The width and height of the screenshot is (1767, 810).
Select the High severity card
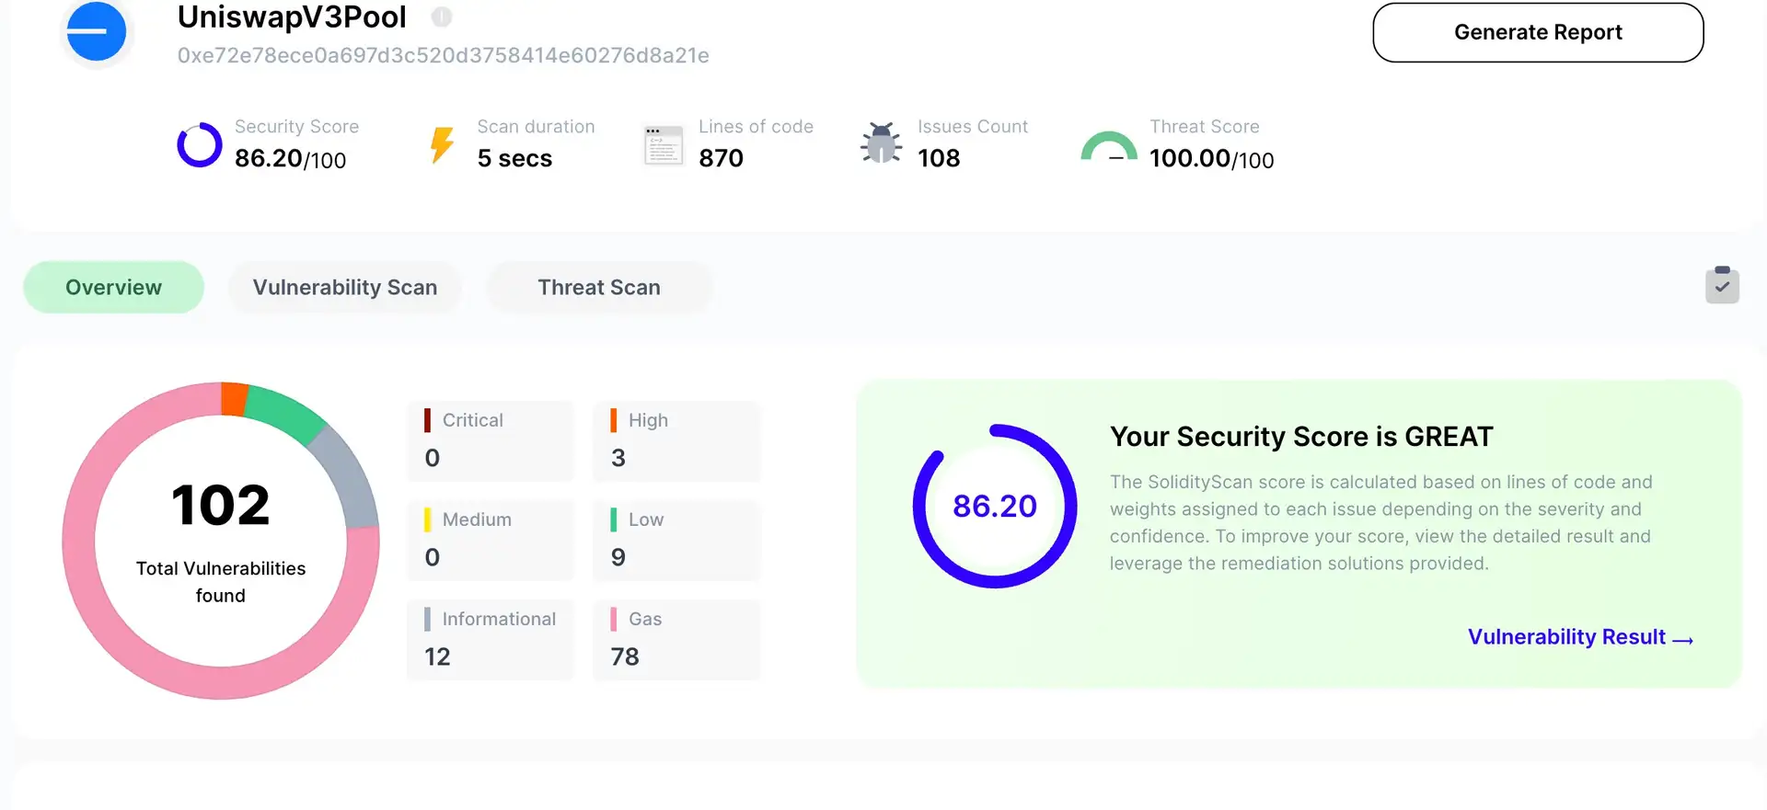676,440
